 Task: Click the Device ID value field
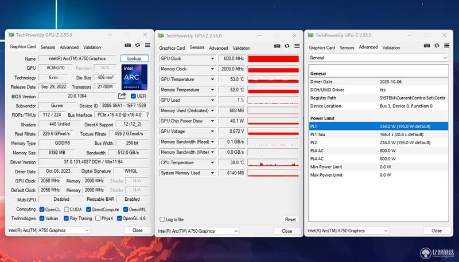(x=124, y=105)
